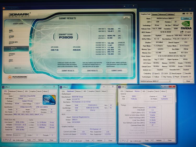Open System Info in 3DMark sidebar

tap(13, 42)
